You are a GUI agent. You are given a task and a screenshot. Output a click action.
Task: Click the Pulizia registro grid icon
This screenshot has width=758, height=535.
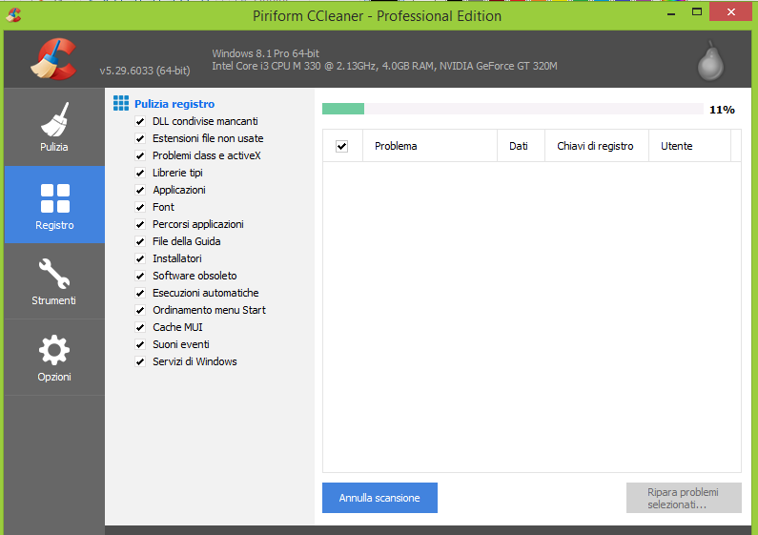click(x=121, y=103)
